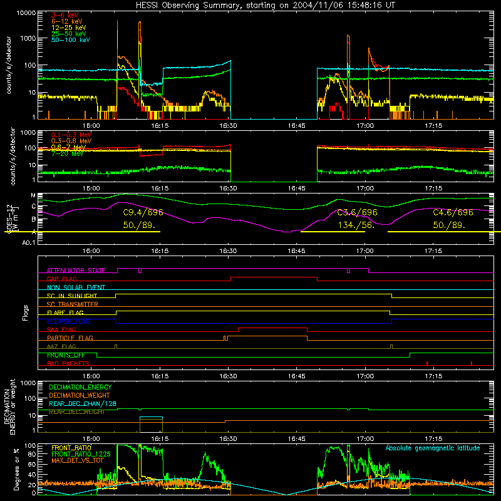Select 50./89. beneath the C4.6/696 label
Image resolution: width=501 pixels, height=501 pixels.
449,225
